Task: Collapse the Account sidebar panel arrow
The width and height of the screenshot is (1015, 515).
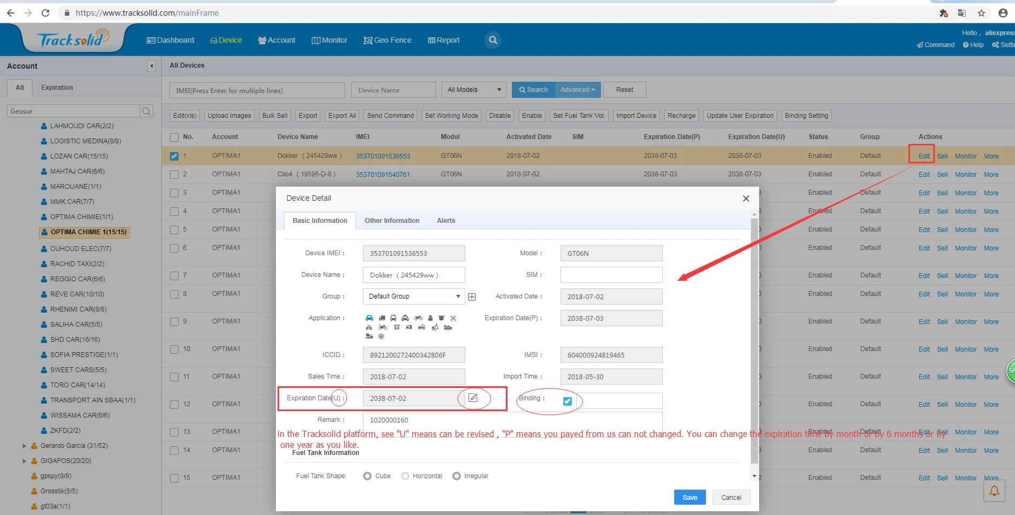Action: point(151,66)
